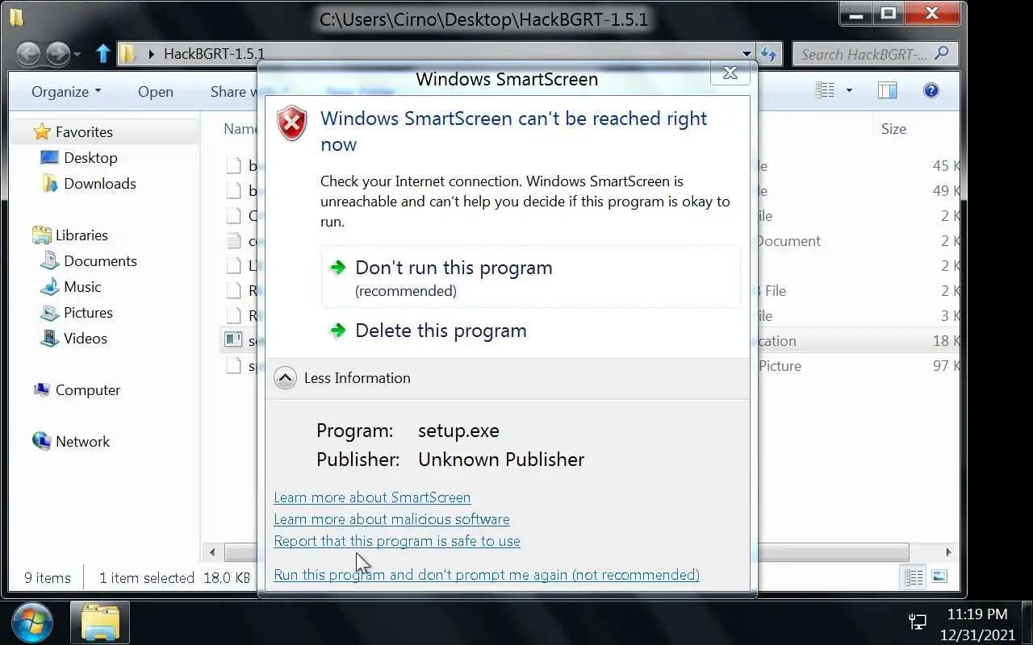
Task: Click horizontal scrollbar left arrow
Action: (212, 552)
